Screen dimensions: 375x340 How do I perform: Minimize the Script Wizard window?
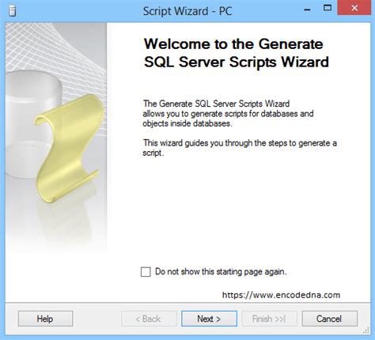pyautogui.click(x=307, y=9)
